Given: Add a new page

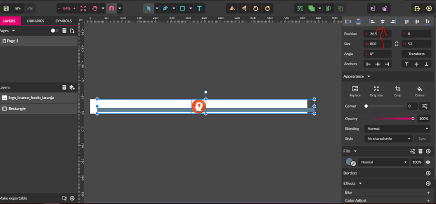Looking at the screenshot, I should coord(72,31).
